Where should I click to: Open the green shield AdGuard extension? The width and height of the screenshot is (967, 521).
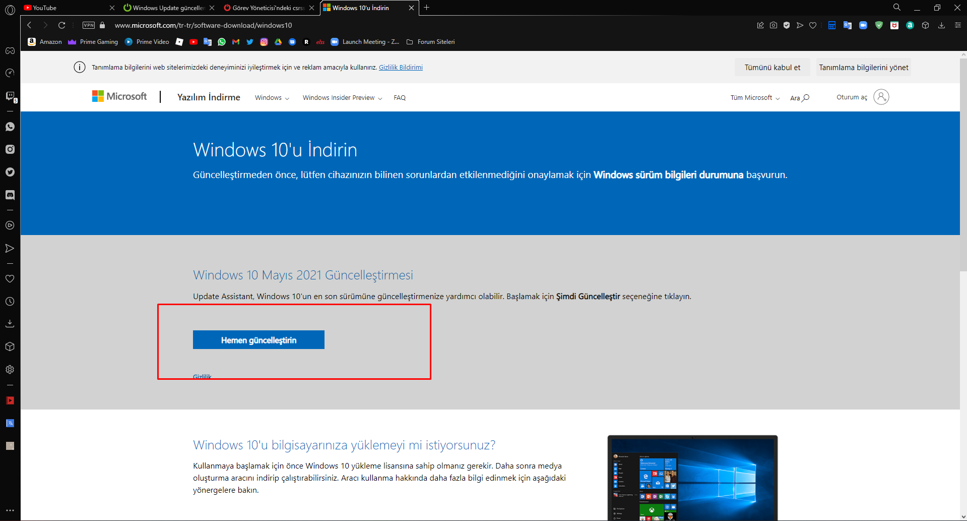pos(879,25)
